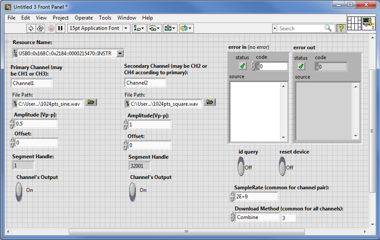Open the Align Objects tool
Viewport: 380px width, 240px height.
139,28
